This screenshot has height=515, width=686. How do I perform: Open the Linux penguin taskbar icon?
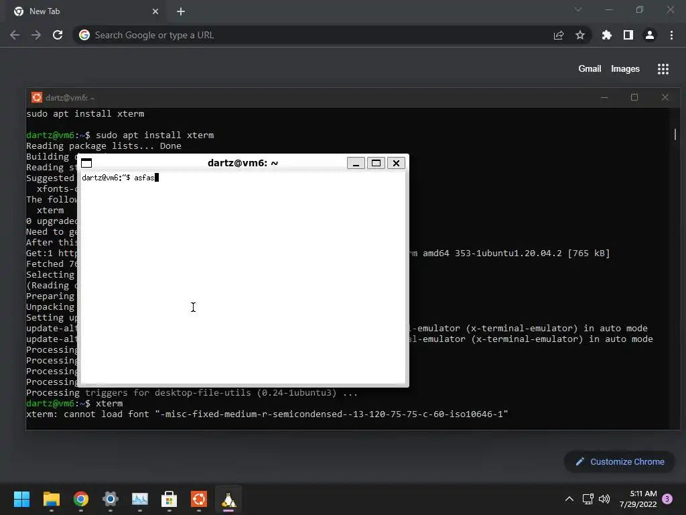(228, 499)
